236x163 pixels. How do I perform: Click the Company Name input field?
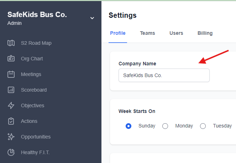click(164, 75)
